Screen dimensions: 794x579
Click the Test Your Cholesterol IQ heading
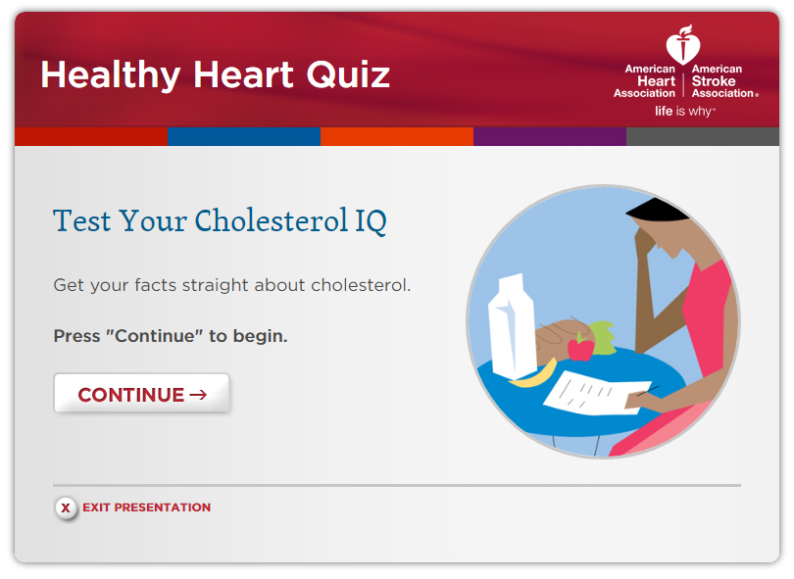220,221
